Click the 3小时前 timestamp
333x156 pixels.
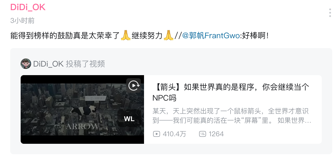22,21
